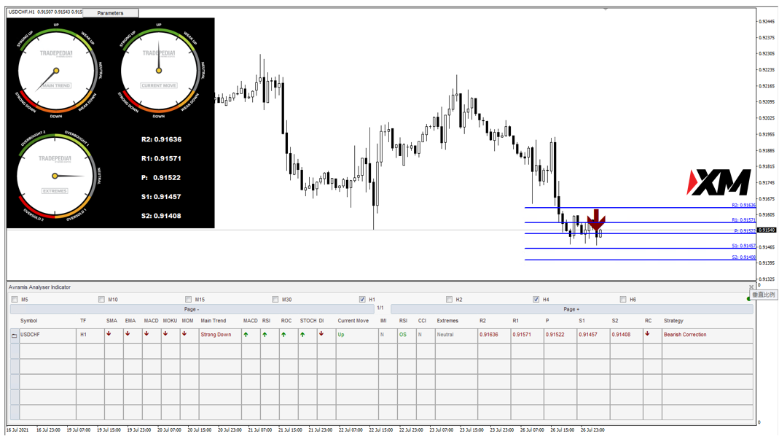Click the USDCHF row chart icon
Viewport: 779px width, 439px height.
(x=14, y=335)
